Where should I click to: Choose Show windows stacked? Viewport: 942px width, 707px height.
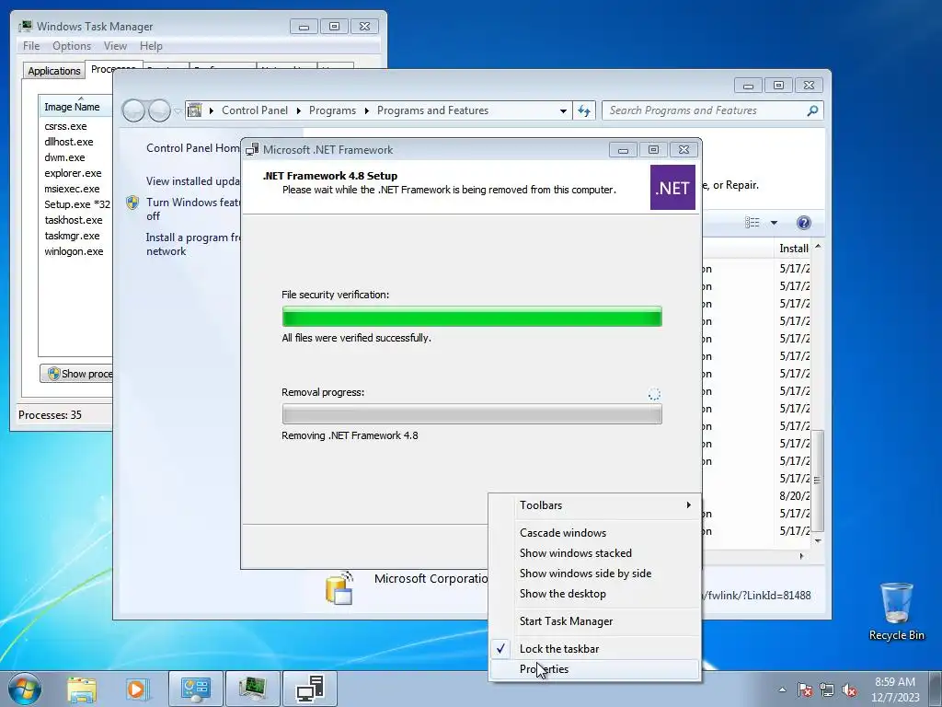pyautogui.click(x=595, y=553)
